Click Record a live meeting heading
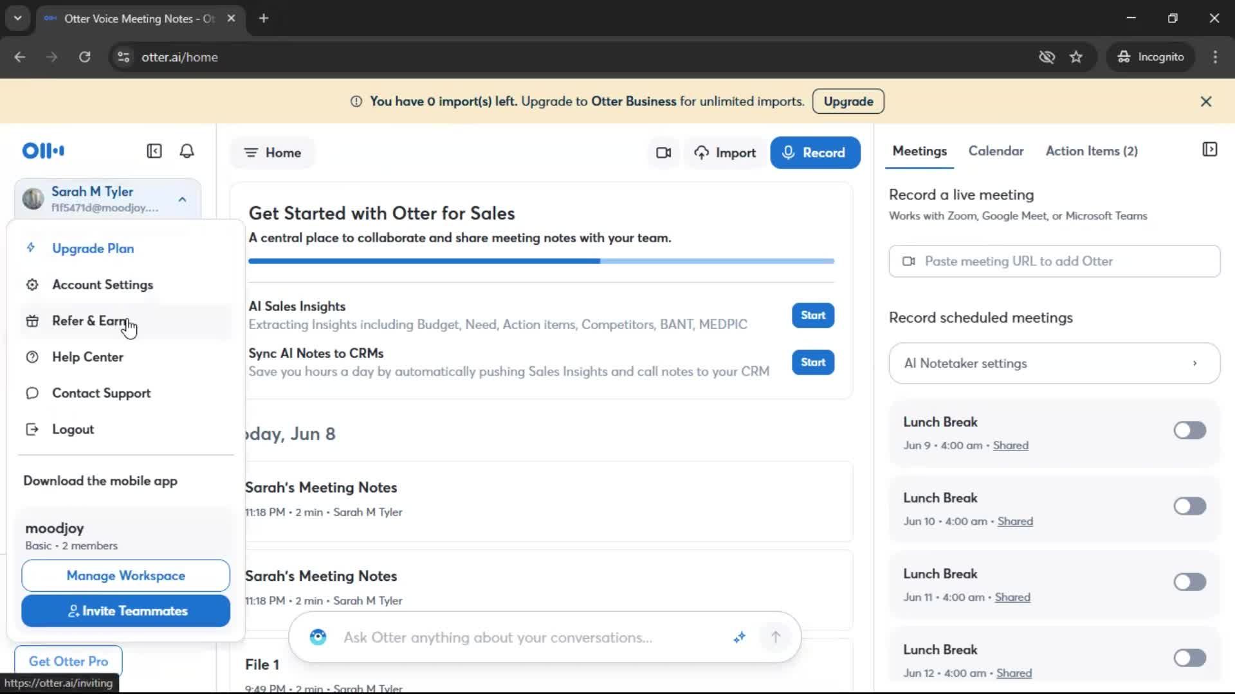1235x694 pixels. point(961,195)
